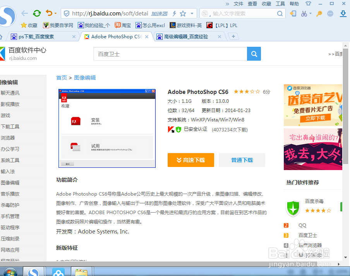The height and width of the screenshot is (276, 350).
Task: Click the lightning speed mode icon
Action: (174, 14)
